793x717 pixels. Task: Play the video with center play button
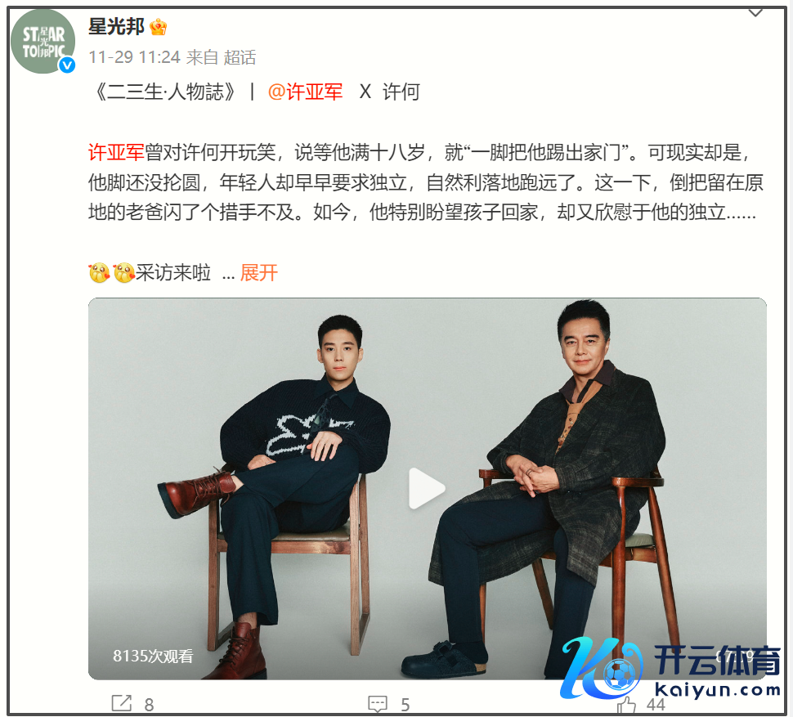click(x=427, y=488)
